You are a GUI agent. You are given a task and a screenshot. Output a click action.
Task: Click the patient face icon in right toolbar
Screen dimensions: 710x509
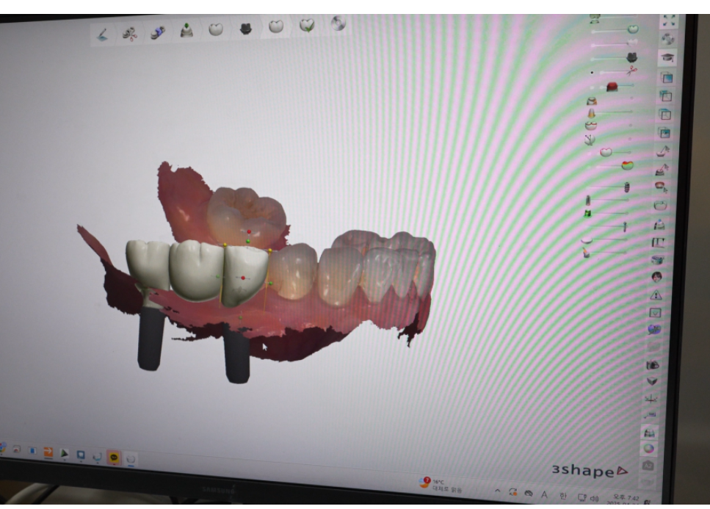point(657,277)
